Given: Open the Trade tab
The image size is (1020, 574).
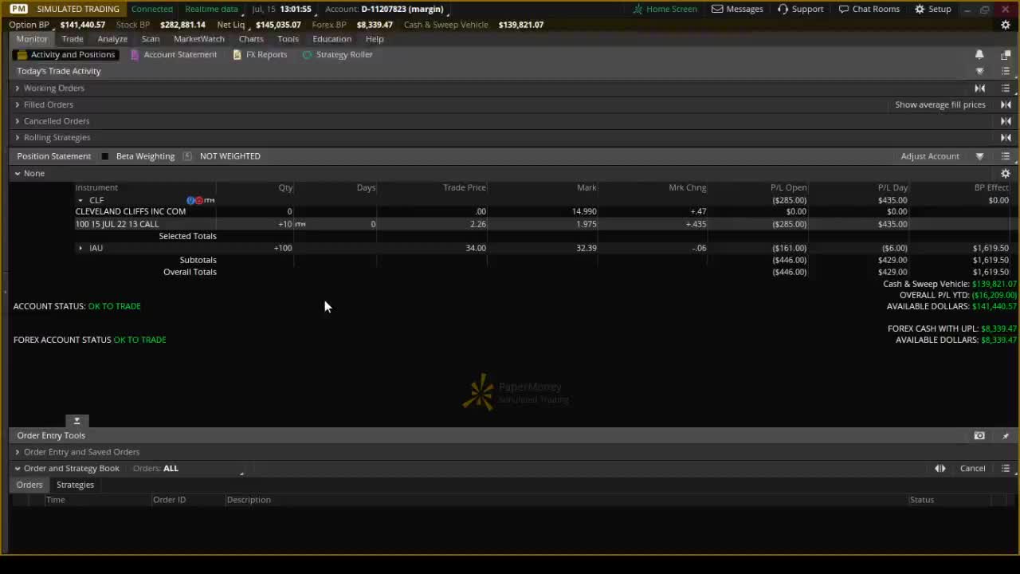Looking at the screenshot, I should coord(73,39).
